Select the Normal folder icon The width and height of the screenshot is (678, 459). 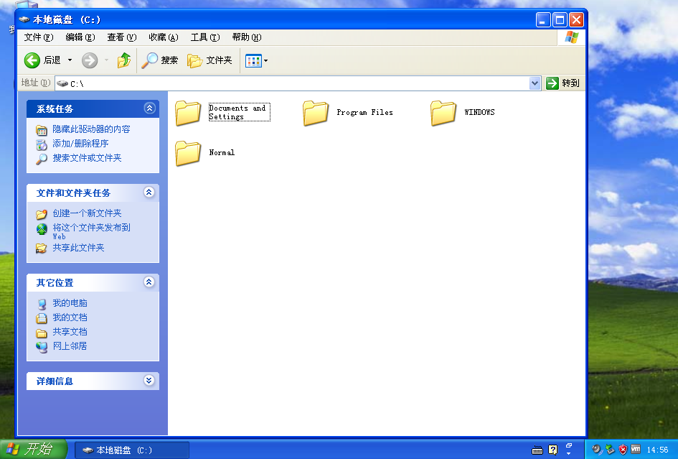coord(188,153)
